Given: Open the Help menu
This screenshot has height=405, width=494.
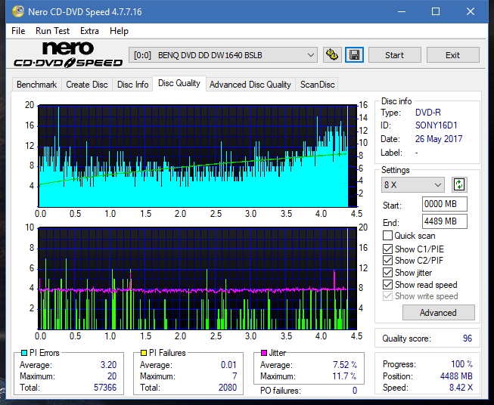Looking at the screenshot, I should point(119,31).
